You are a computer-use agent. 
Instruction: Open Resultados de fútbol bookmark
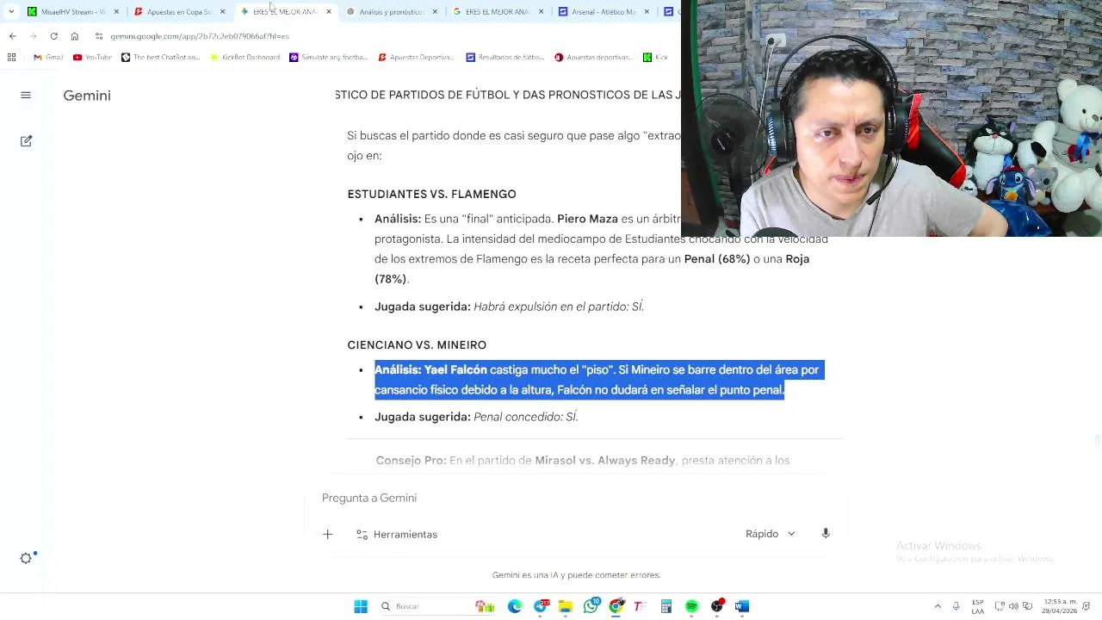click(x=505, y=57)
